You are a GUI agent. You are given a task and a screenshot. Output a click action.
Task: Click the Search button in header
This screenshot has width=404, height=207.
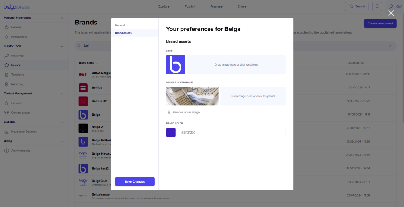357,6
